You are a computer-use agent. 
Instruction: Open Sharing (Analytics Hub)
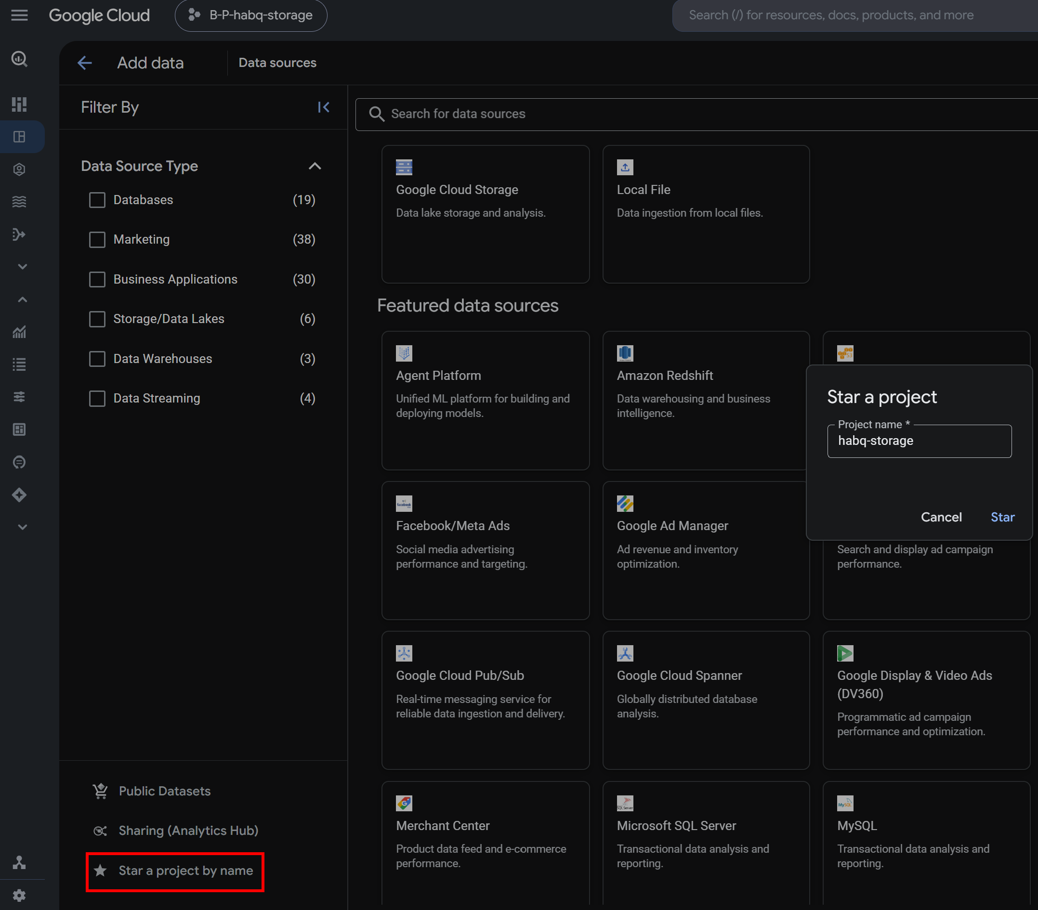click(x=188, y=831)
